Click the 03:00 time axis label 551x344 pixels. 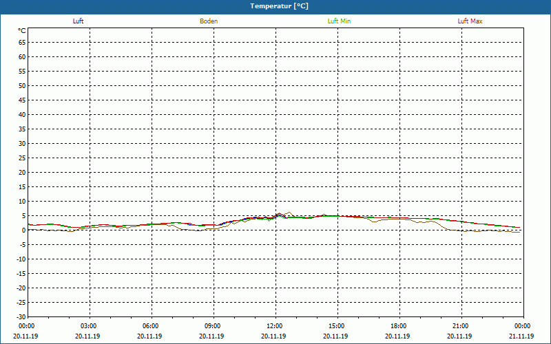tap(87, 326)
